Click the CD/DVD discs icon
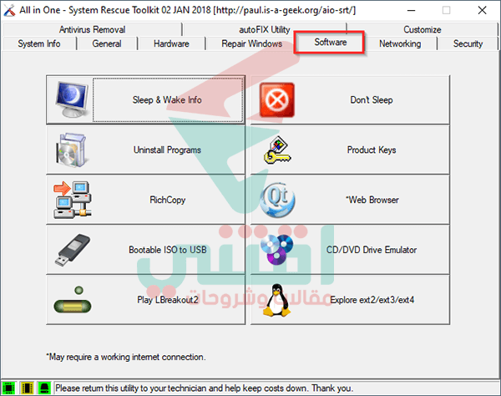 tap(276, 250)
